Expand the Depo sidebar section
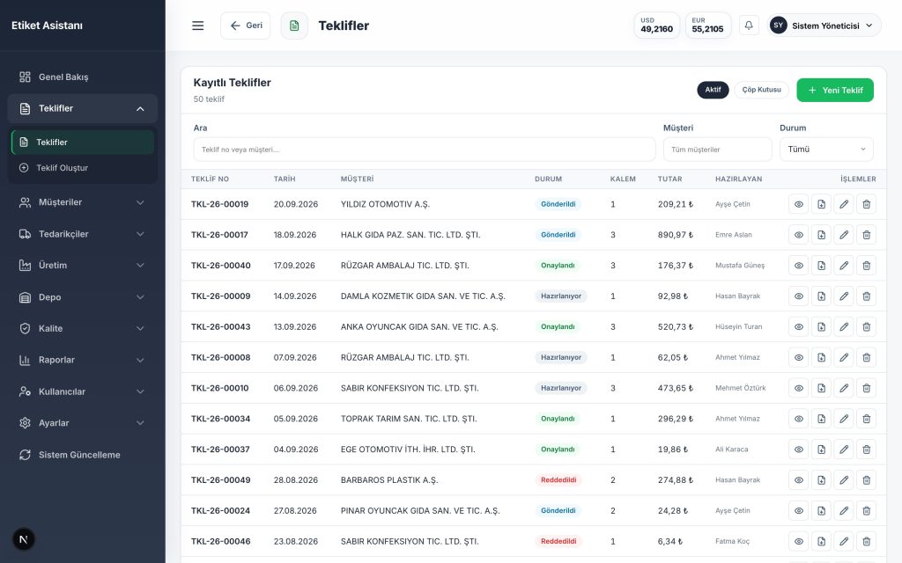The image size is (902, 563). coord(82,297)
